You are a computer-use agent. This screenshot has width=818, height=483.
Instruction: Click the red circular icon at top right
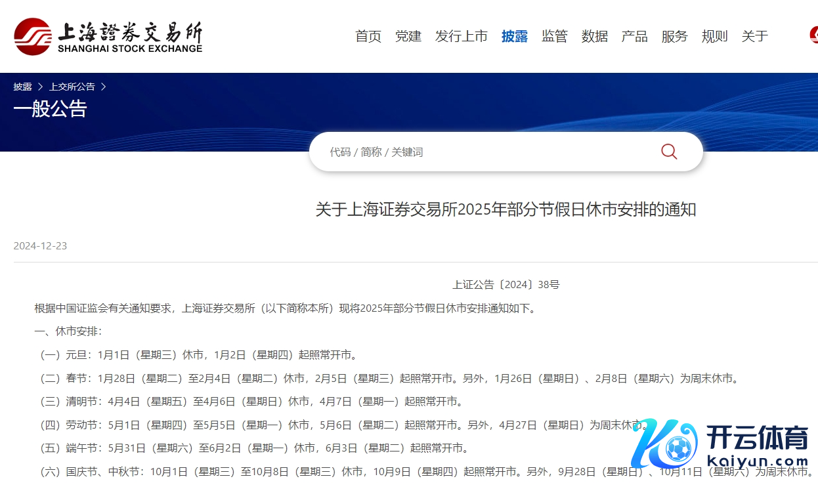[x=813, y=35]
